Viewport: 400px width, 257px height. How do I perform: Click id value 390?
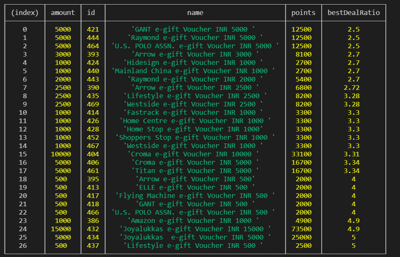93,88
